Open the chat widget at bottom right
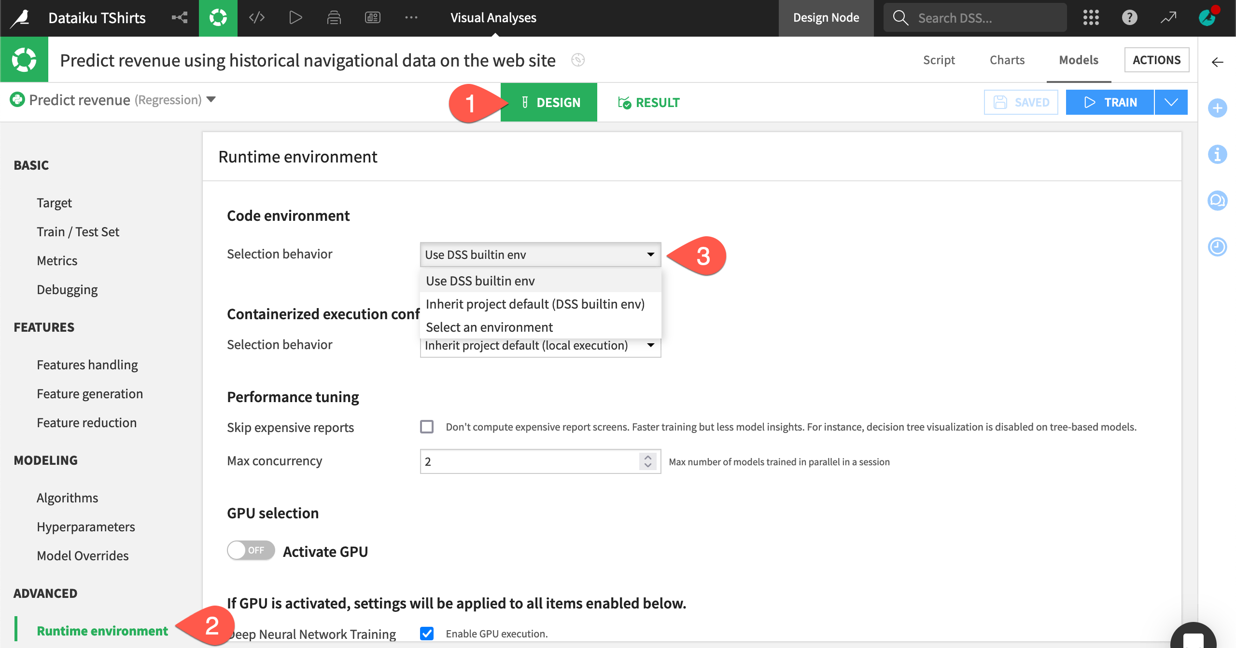 1194,635
